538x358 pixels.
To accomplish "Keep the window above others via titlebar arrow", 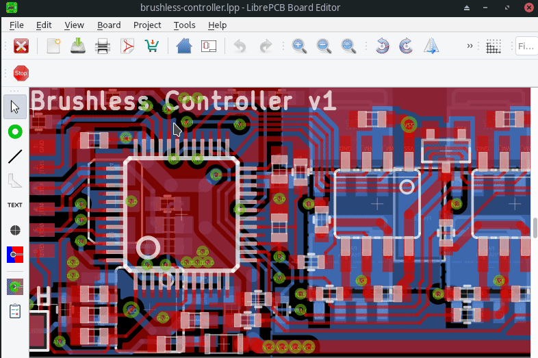I will click(x=467, y=8).
